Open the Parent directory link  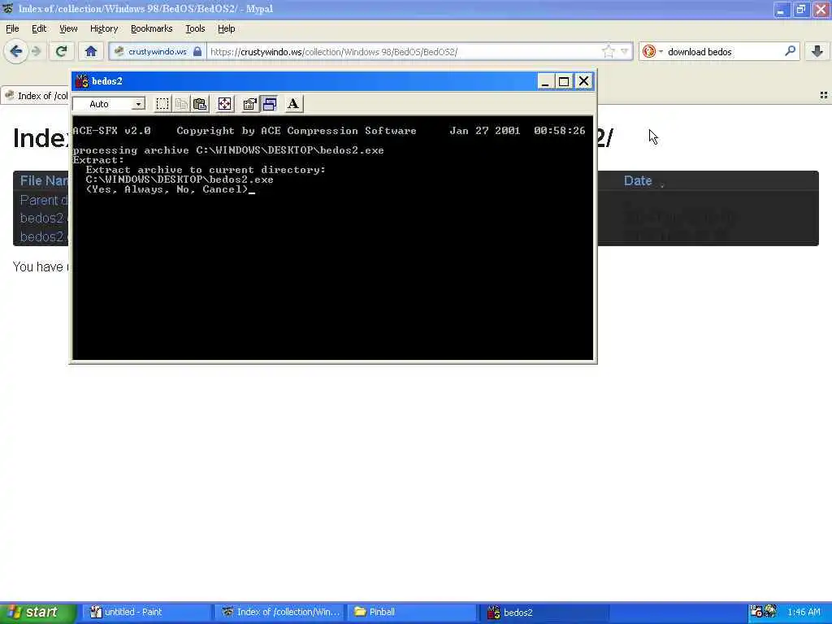(x=44, y=201)
